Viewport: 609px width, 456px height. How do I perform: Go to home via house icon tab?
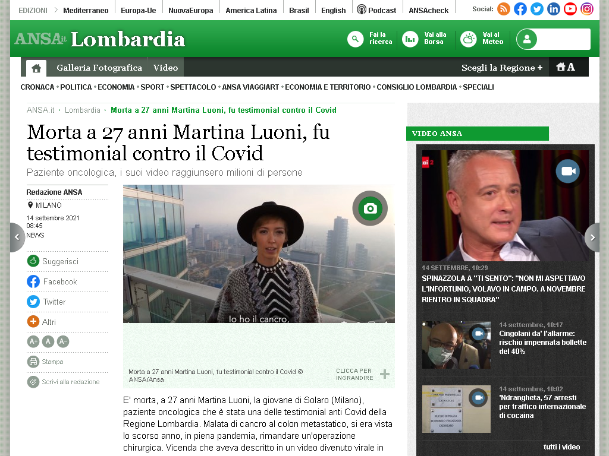[36, 68]
